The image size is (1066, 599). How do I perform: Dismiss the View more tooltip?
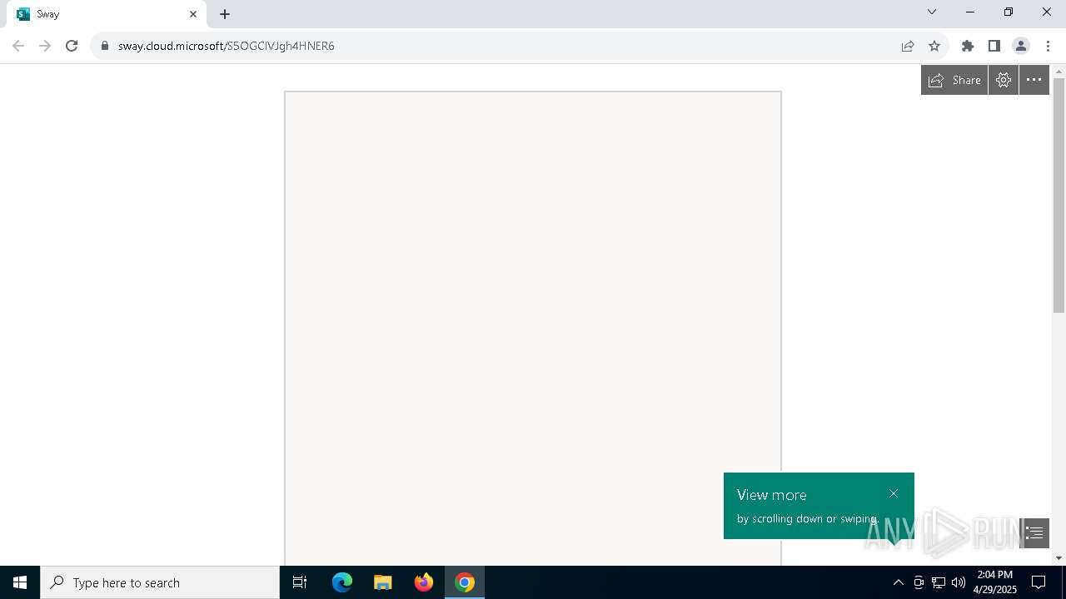(x=894, y=493)
